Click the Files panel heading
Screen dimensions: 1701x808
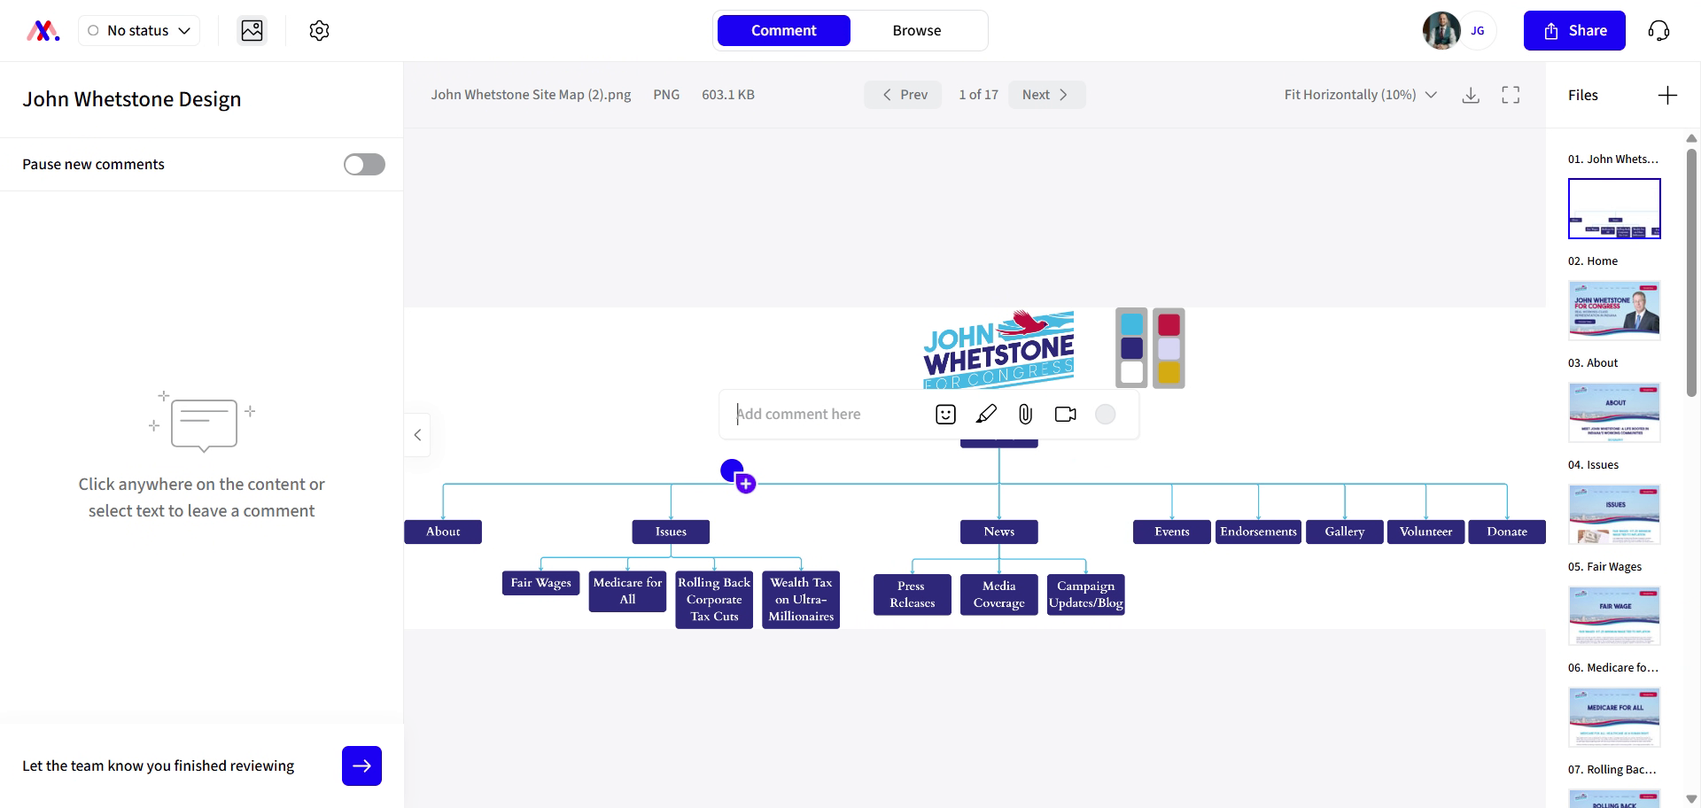click(1583, 95)
